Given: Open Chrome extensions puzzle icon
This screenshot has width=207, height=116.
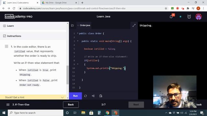Looking at the screenshot, I should coord(188,8).
